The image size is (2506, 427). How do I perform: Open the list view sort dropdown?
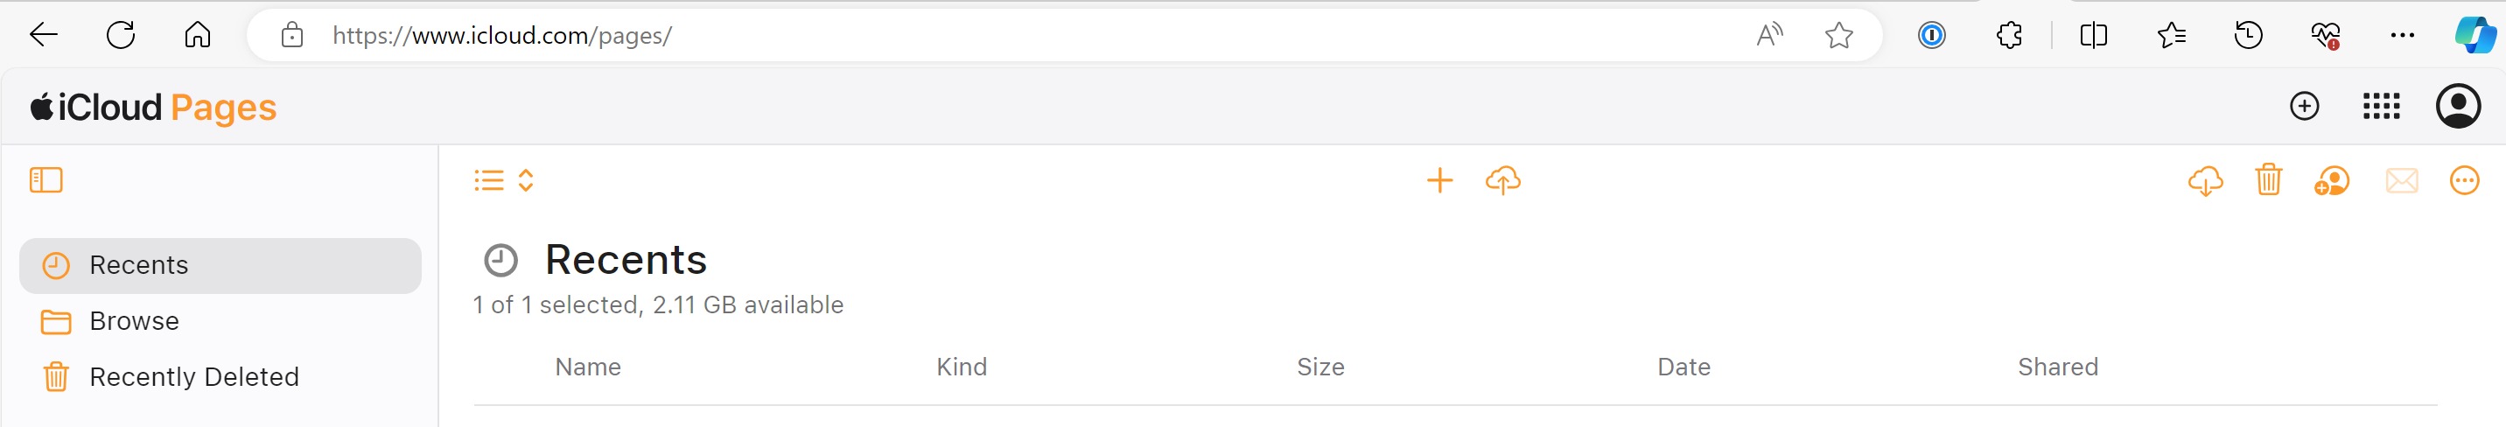(x=503, y=180)
